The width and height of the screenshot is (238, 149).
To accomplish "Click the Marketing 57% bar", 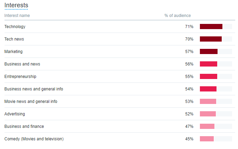I will point(209,52).
